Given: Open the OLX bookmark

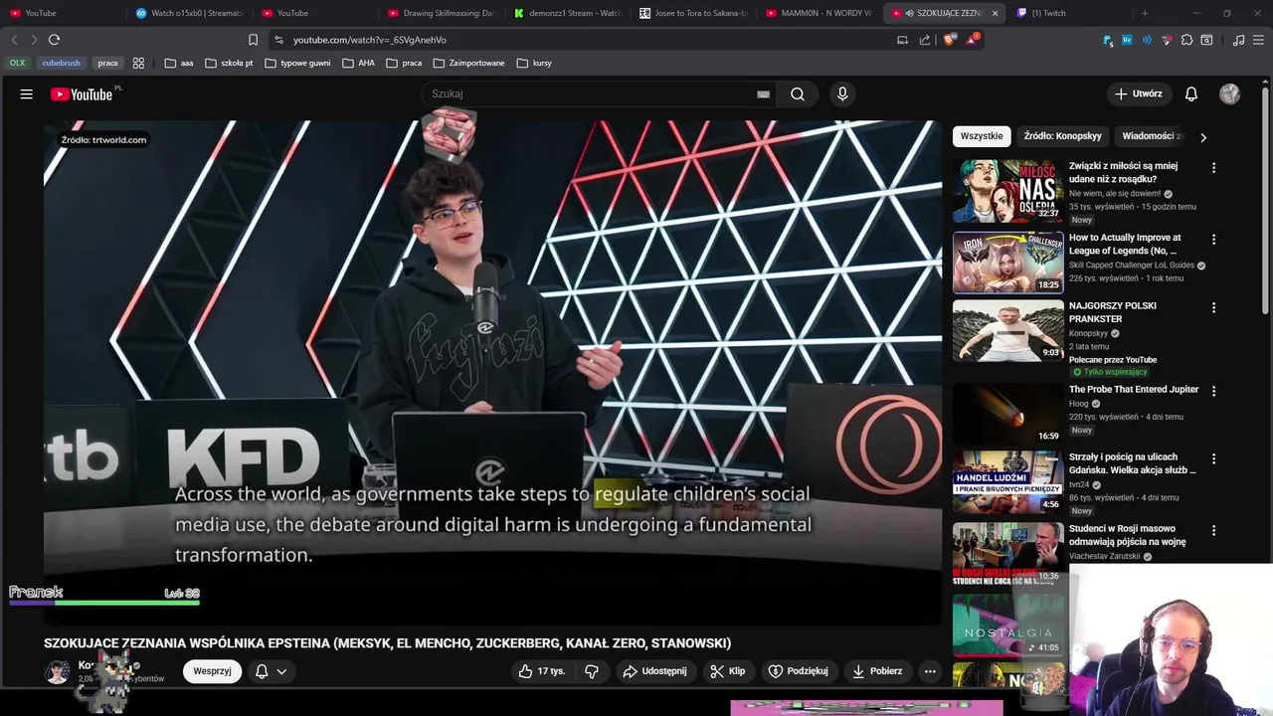Looking at the screenshot, I should click(17, 63).
